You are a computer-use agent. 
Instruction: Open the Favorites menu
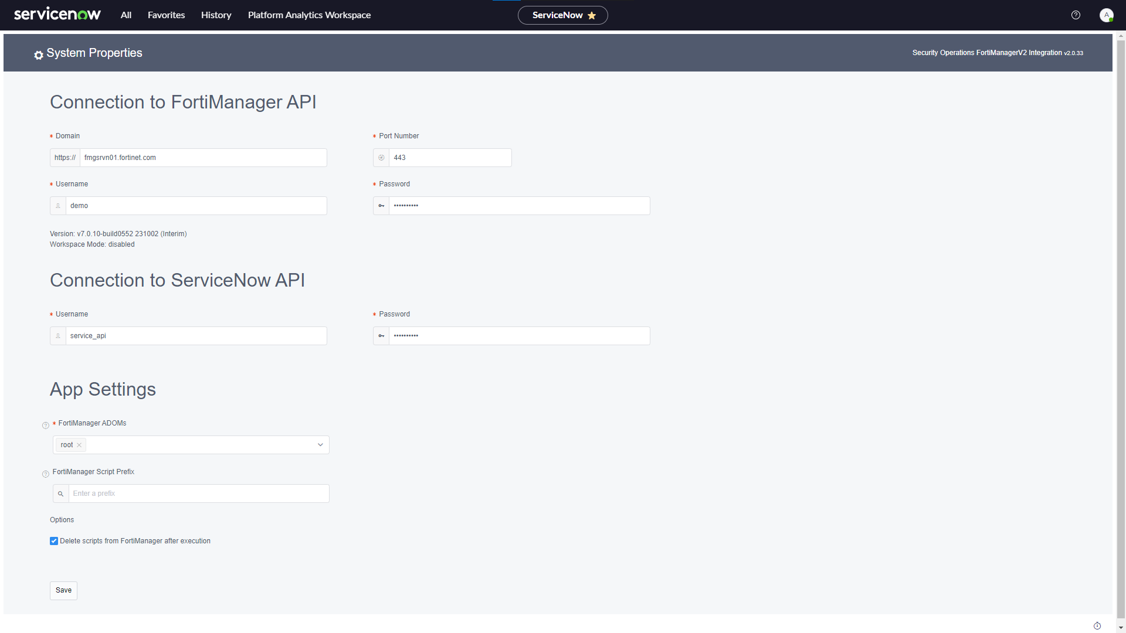pyautogui.click(x=166, y=15)
